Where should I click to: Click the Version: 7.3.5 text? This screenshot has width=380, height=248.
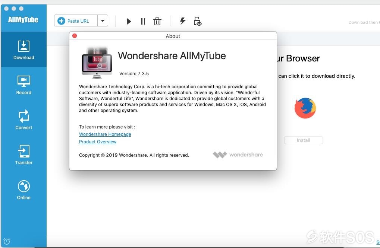[x=134, y=74]
